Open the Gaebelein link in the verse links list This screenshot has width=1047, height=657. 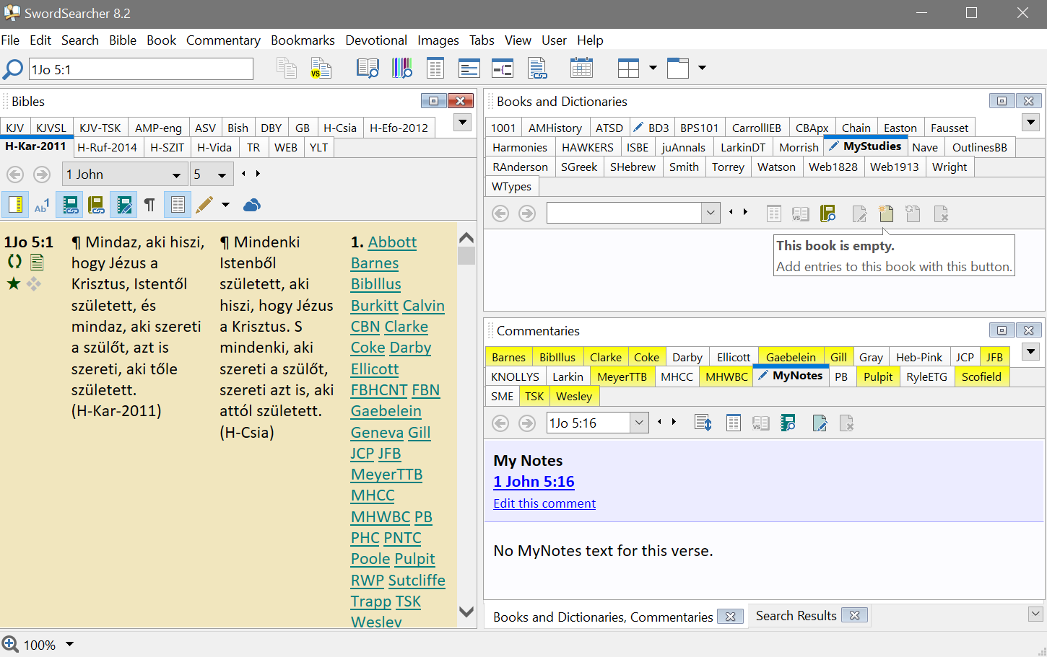[386, 411]
